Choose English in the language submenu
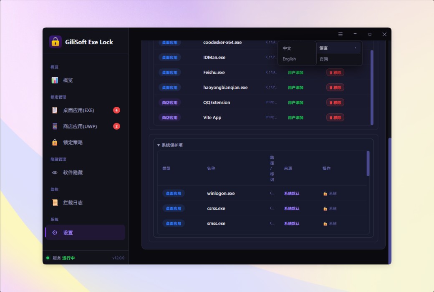This screenshot has height=292, width=434. coord(289,59)
